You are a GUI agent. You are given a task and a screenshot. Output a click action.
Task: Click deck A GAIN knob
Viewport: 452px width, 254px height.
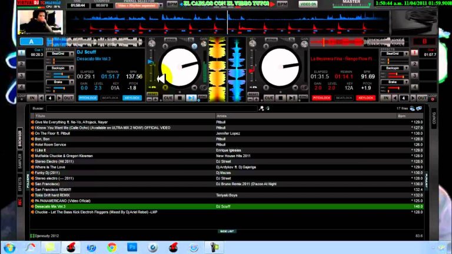pos(204,44)
